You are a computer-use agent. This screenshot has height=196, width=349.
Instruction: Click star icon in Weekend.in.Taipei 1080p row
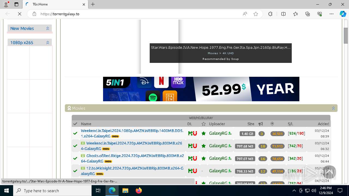[x=203, y=133]
